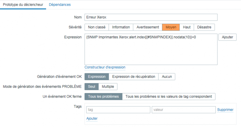Open the Constructeur d'expression link
This screenshot has width=241, height=127.
pos(105,67)
